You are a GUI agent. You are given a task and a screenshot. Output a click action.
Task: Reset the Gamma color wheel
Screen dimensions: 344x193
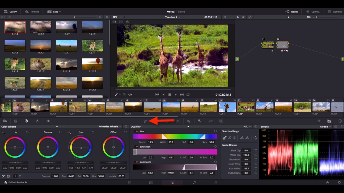tap(60, 133)
